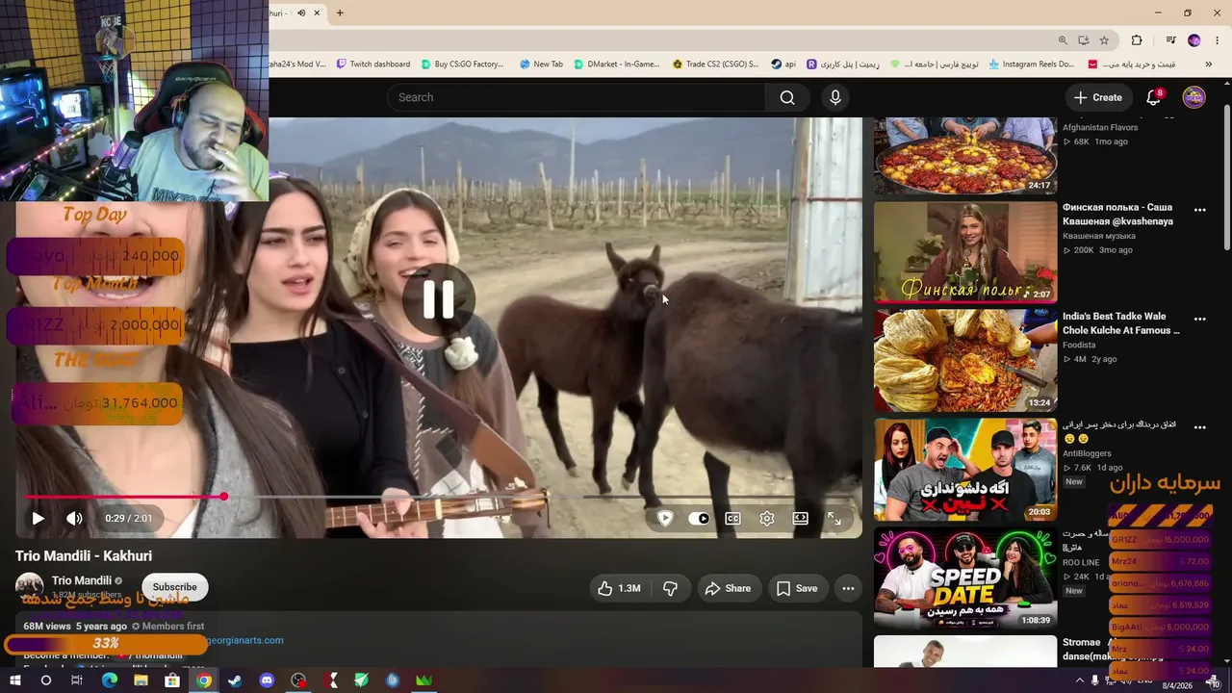Open the YouTube account avatar menu

1193,97
